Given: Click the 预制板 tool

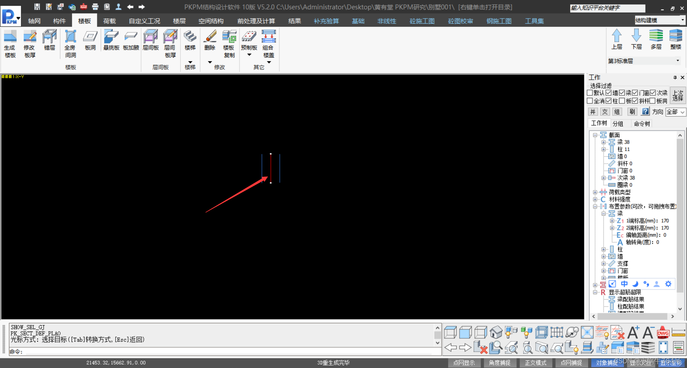Looking at the screenshot, I should [249, 40].
